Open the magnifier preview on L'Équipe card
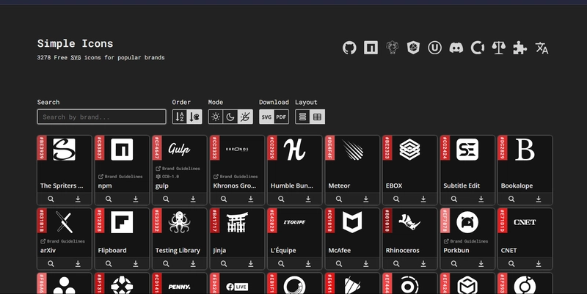The image size is (587, 294). (281, 264)
